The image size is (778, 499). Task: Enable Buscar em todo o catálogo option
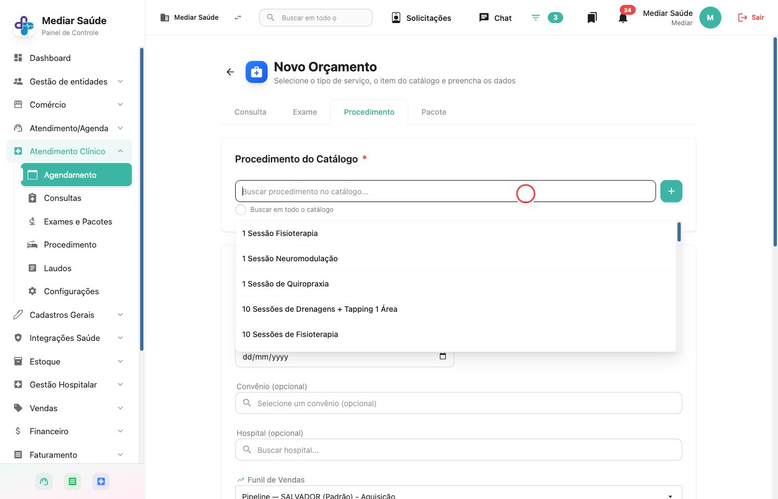(241, 210)
